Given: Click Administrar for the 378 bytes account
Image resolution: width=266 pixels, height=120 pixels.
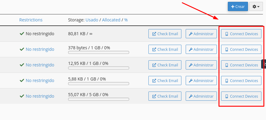Looking at the screenshot, I should pyautogui.click(x=201, y=49).
